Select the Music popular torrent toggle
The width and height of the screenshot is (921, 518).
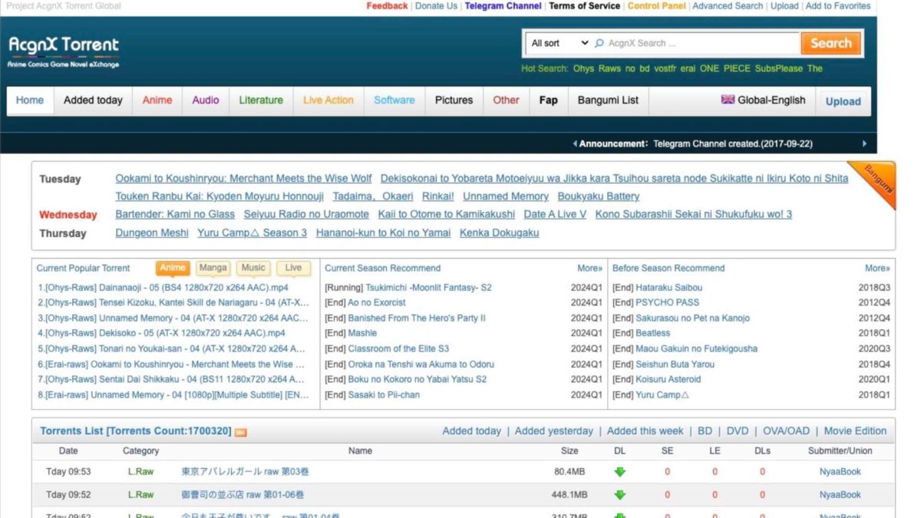253,268
